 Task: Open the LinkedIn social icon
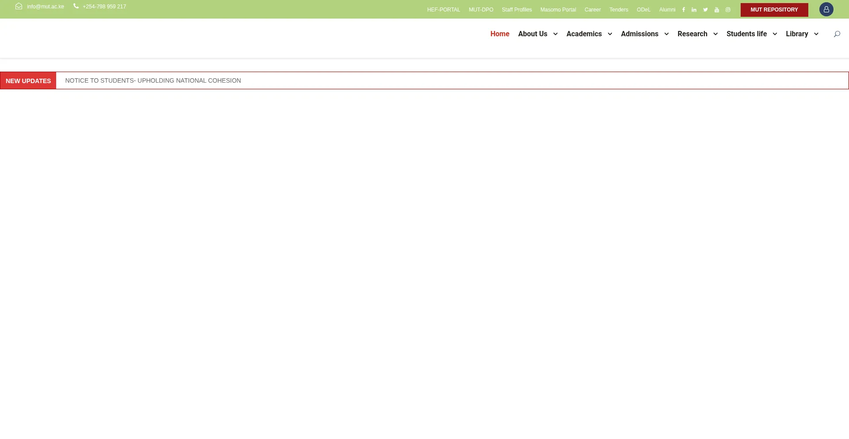[x=694, y=10]
